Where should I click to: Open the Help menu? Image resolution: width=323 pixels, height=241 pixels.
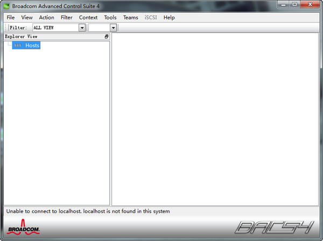(169, 18)
